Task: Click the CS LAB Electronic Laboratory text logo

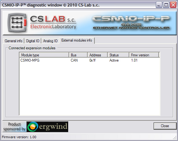Action: point(53,22)
